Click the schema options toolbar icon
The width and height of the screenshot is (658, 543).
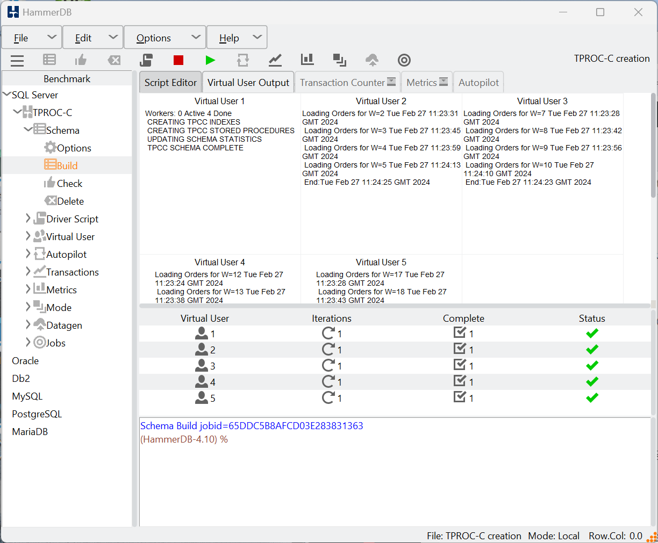tap(49, 60)
